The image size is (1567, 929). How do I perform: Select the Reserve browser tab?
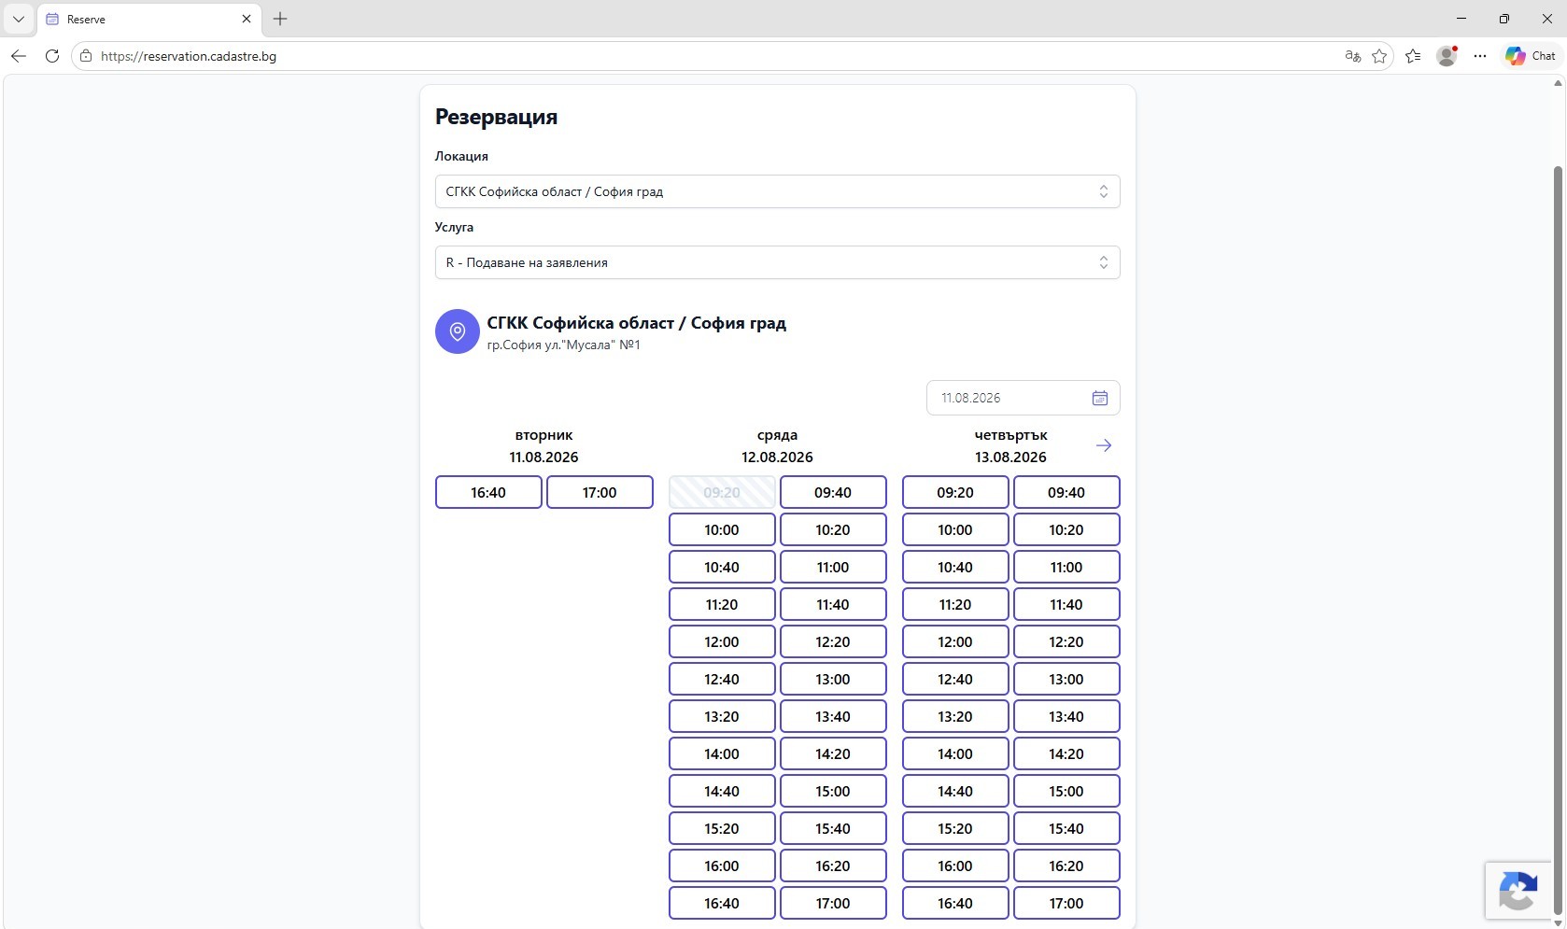click(x=149, y=19)
